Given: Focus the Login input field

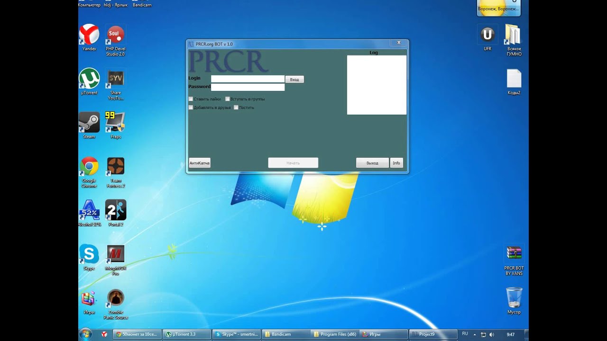Looking at the screenshot, I should [248, 79].
